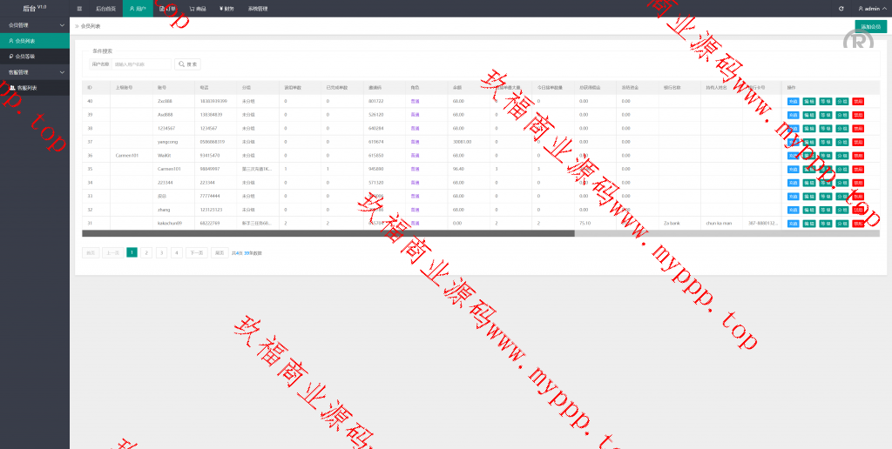Image resolution: width=892 pixels, height=449 pixels.
Task: Switch to the 后台首页 top tab
Action: (105, 8)
